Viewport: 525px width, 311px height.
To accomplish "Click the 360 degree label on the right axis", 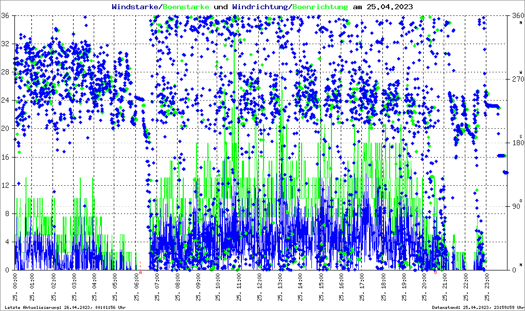I will 516,16.
